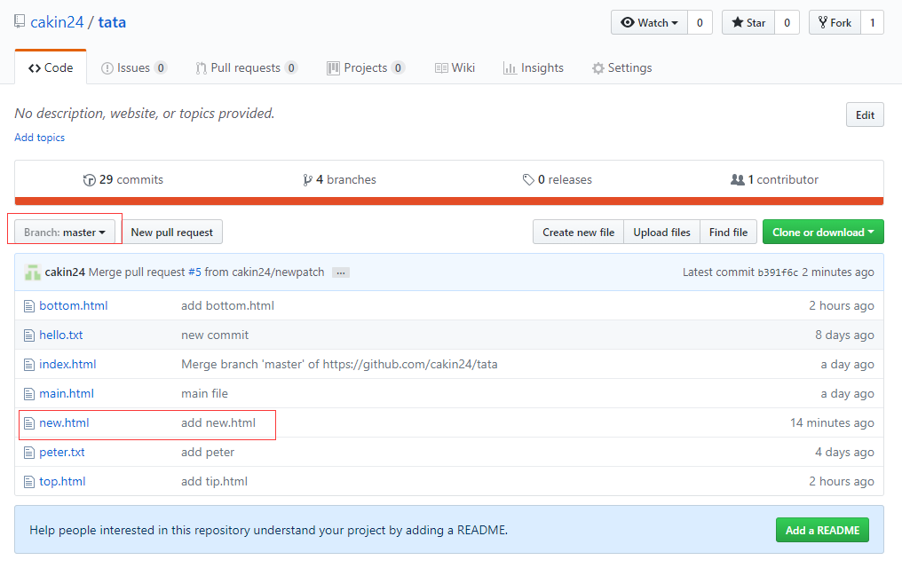Click the cakin24 avatar in the commit bar
Screen dimensions: 902x568
tap(32, 272)
